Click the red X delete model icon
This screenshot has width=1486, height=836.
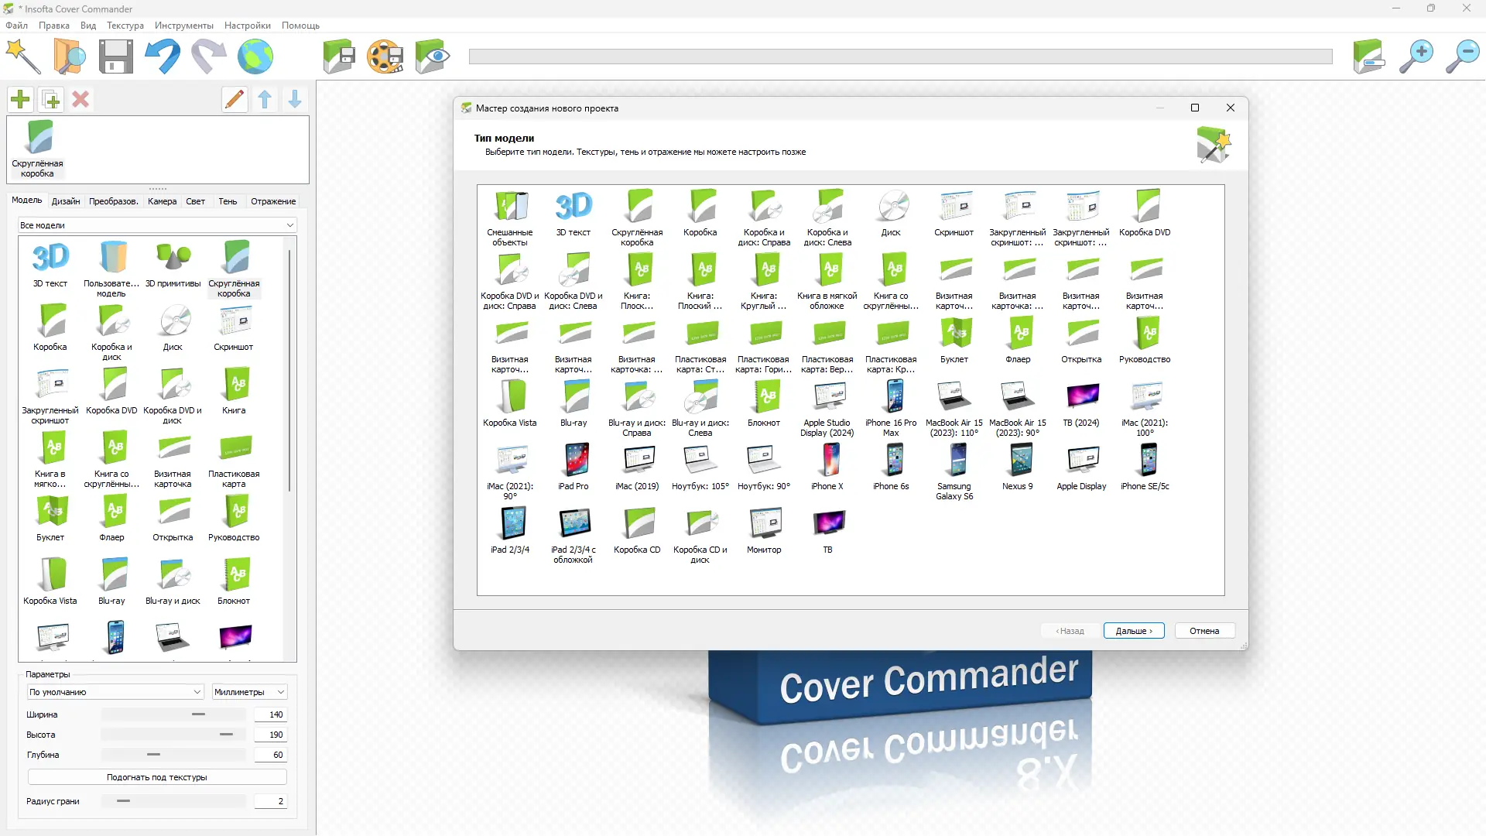[80, 99]
